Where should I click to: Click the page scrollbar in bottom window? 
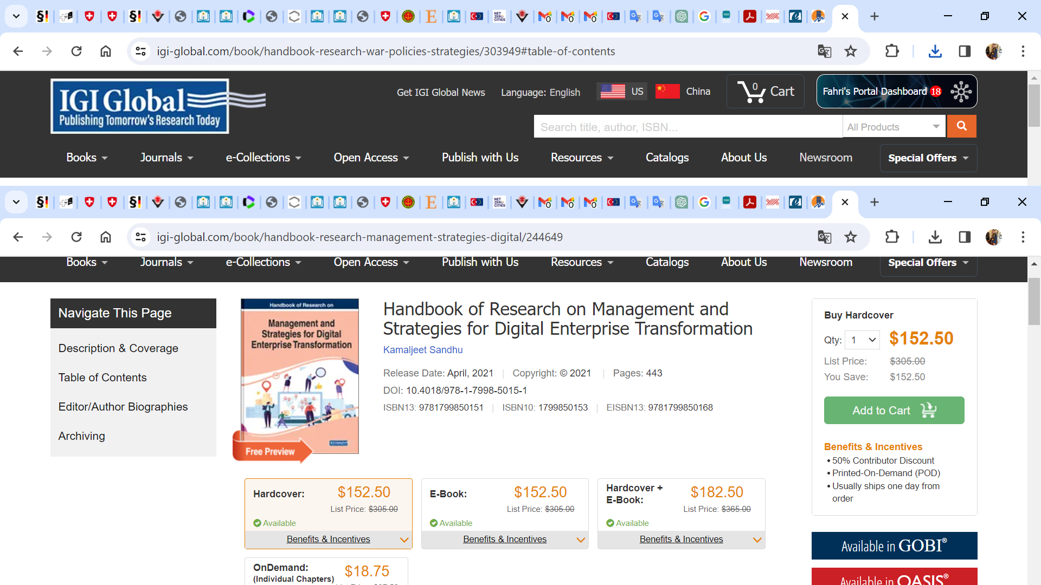[x=1034, y=301]
